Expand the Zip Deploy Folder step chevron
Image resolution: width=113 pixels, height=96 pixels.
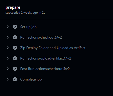tap(8, 48)
